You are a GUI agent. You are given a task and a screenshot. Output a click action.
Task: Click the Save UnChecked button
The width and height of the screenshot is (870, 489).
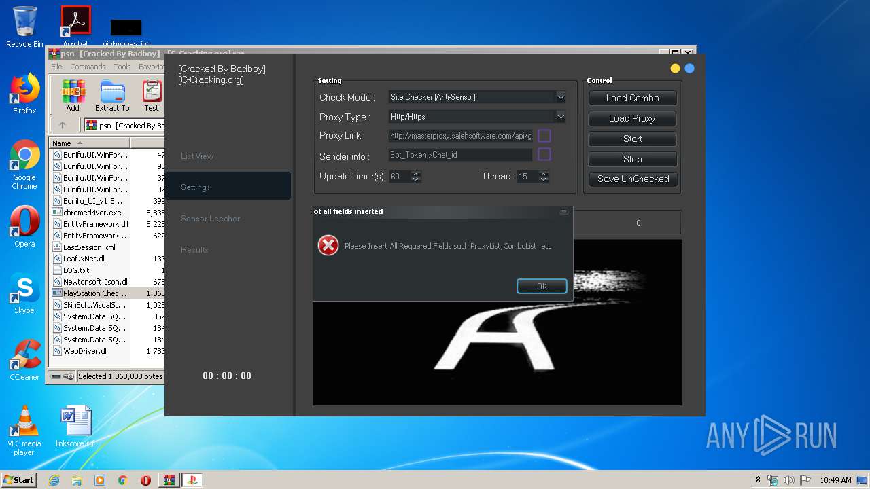(x=633, y=179)
